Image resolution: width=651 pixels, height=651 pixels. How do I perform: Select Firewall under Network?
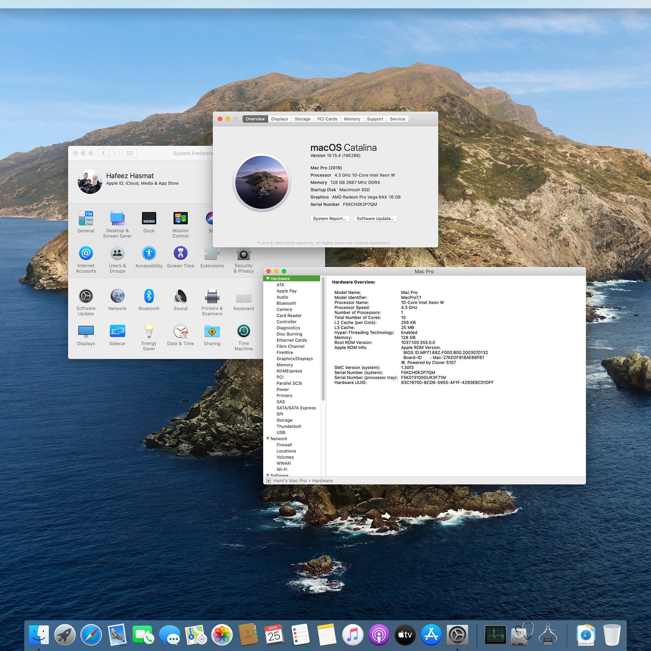[284, 445]
